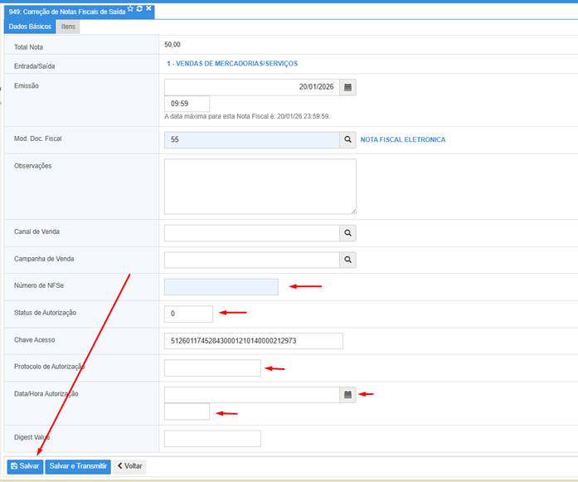This screenshot has width=578, height=482.
Task: Click the Mod. Doc. Fiscal label
Action: pos(37,139)
